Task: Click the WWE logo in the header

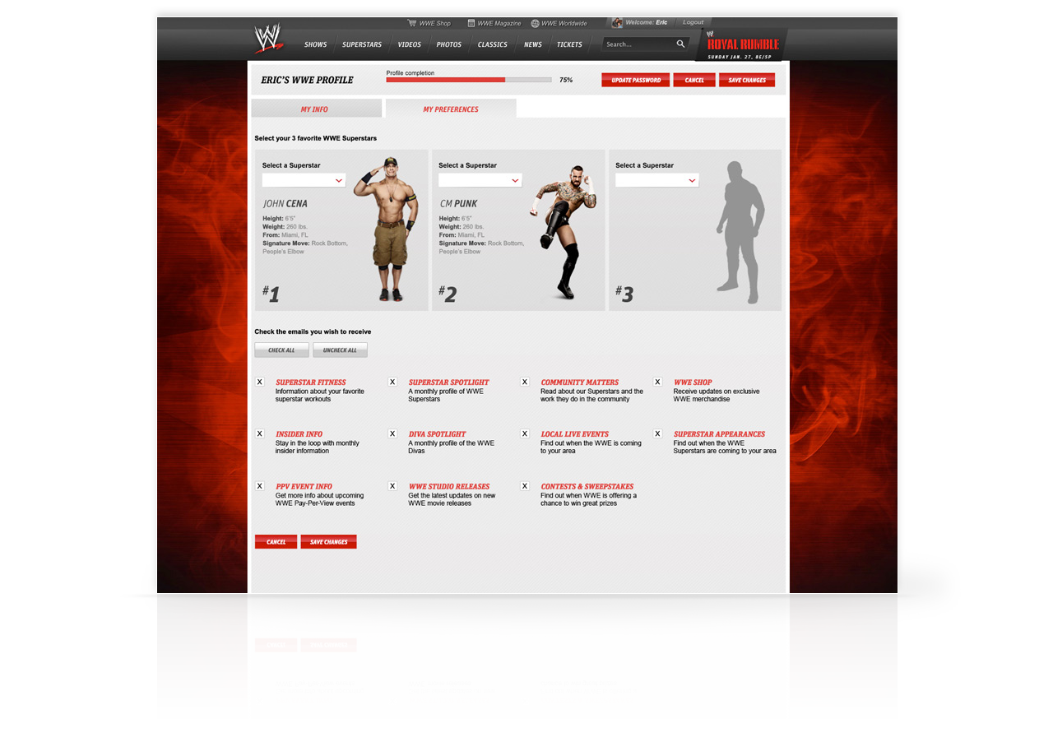Action: coord(268,39)
